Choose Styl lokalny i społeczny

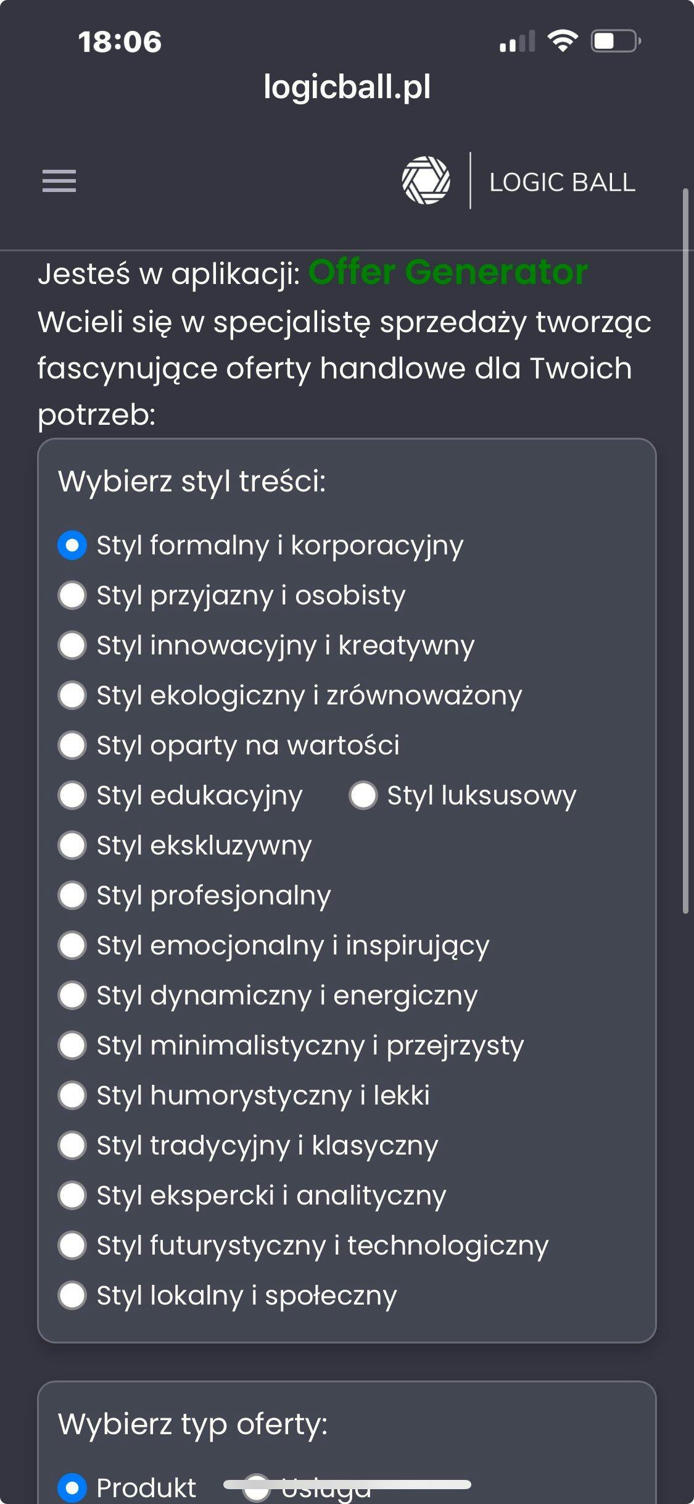coord(72,1295)
